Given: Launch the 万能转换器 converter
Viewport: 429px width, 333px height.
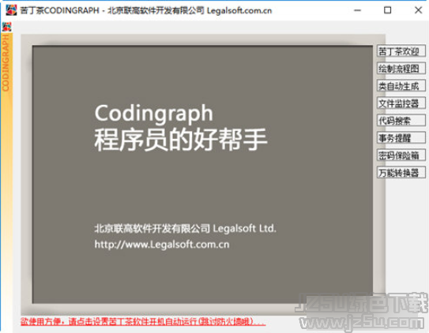Looking at the screenshot, I should 401,172.
